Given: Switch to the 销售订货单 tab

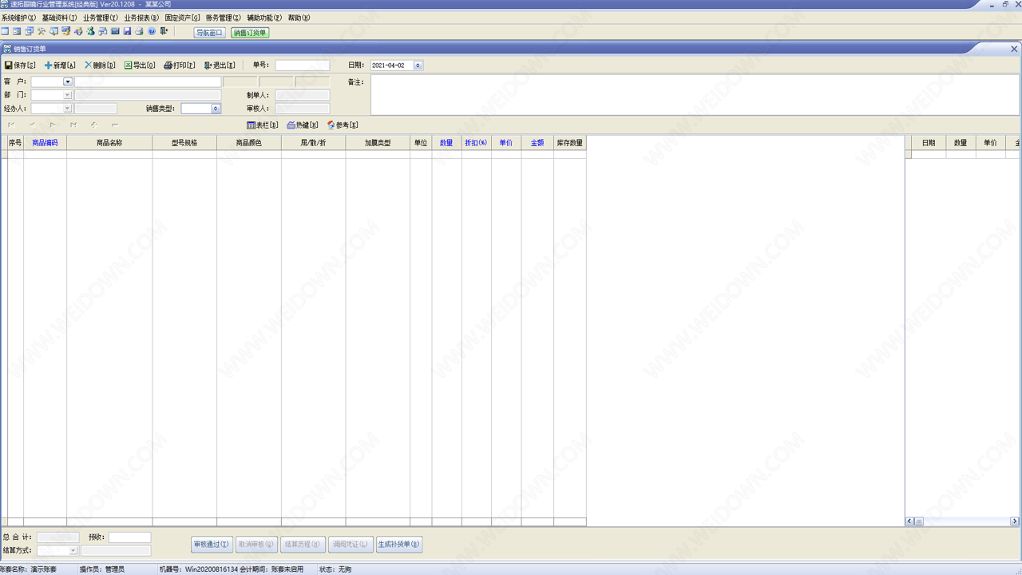Looking at the screenshot, I should click(x=250, y=33).
